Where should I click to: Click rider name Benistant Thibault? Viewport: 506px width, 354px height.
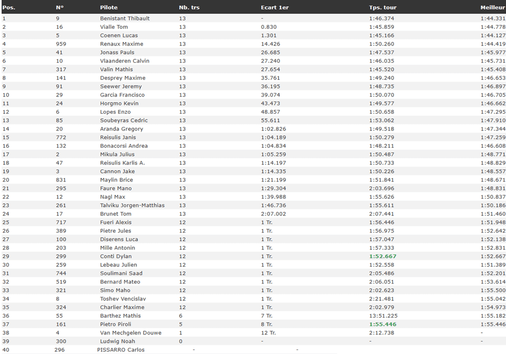(x=125, y=18)
